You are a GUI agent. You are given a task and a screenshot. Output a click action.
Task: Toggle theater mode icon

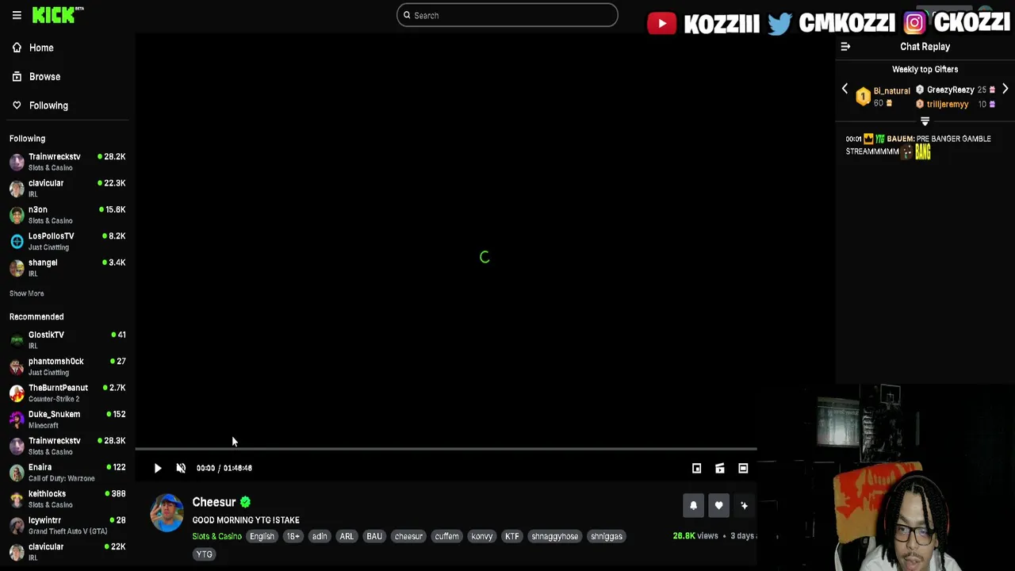pyautogui.click(x=720, y=468)
